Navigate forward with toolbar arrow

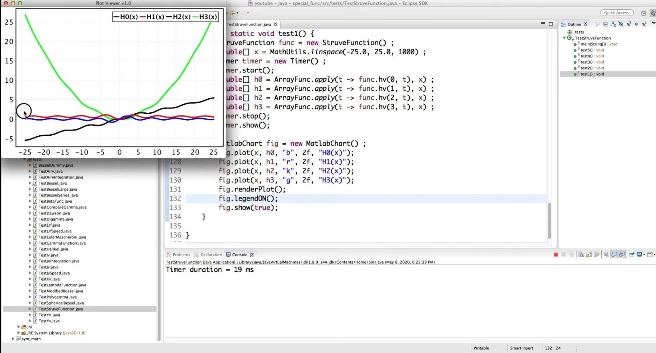coord(243,13)
